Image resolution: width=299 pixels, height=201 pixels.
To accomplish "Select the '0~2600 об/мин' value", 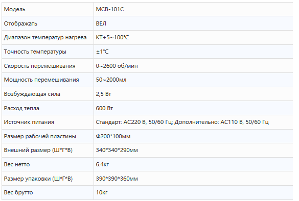I will (117, 66).
